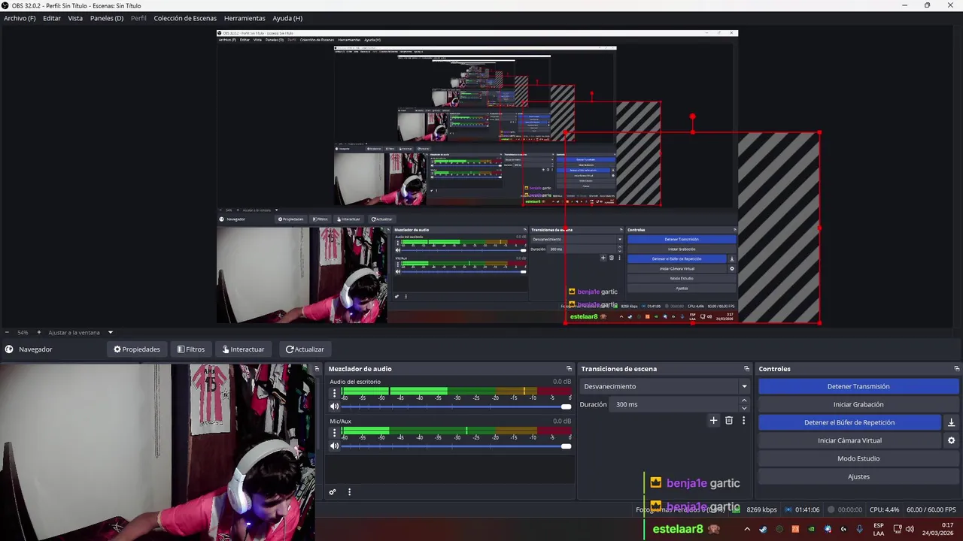
Task: Open Audio del escritorio options menu dots
Action: coord(335,393)
